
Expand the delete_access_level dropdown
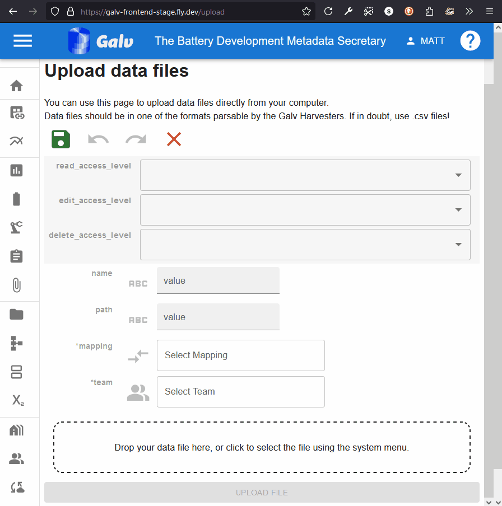coord(305,245)
